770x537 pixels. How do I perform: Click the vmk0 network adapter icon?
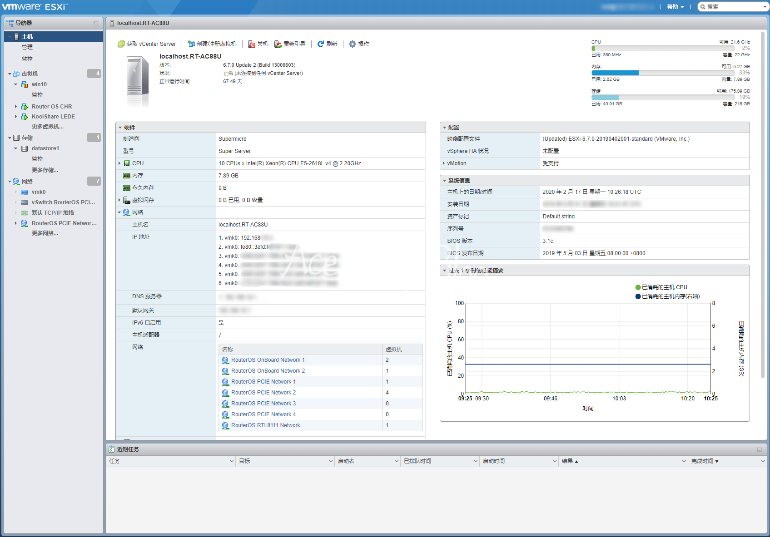coord(25,192)
